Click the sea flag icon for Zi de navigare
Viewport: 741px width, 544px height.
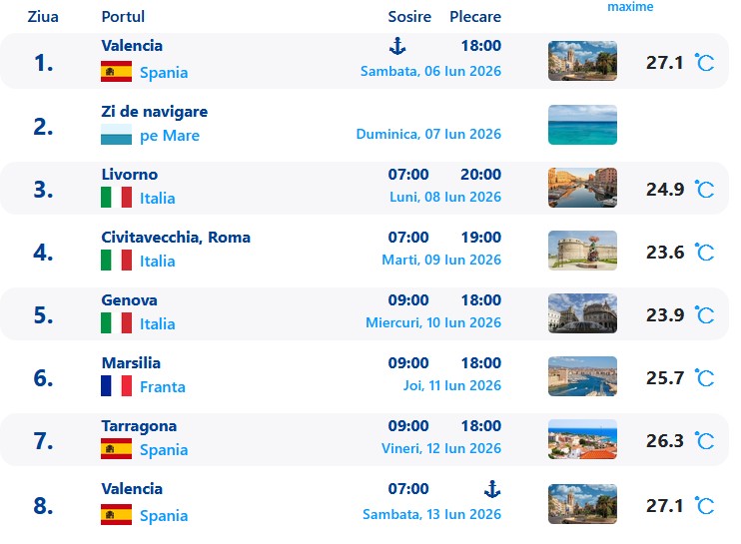(117, 136)
